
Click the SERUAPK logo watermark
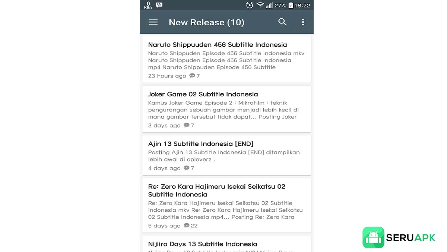(x=399, y=237)
